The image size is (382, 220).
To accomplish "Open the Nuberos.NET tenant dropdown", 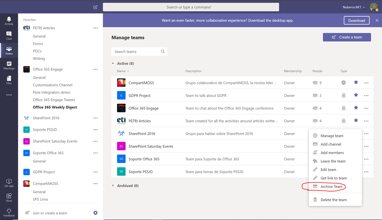I will [x=354, y=7].
